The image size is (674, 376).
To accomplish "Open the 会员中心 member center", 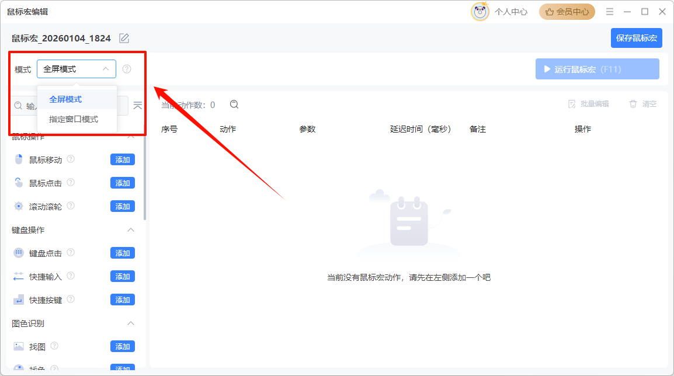I will coord(567,11).
